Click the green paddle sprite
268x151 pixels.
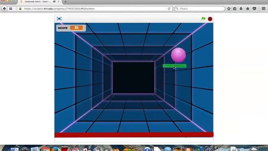pyautogui.click(x=175, y=66)
